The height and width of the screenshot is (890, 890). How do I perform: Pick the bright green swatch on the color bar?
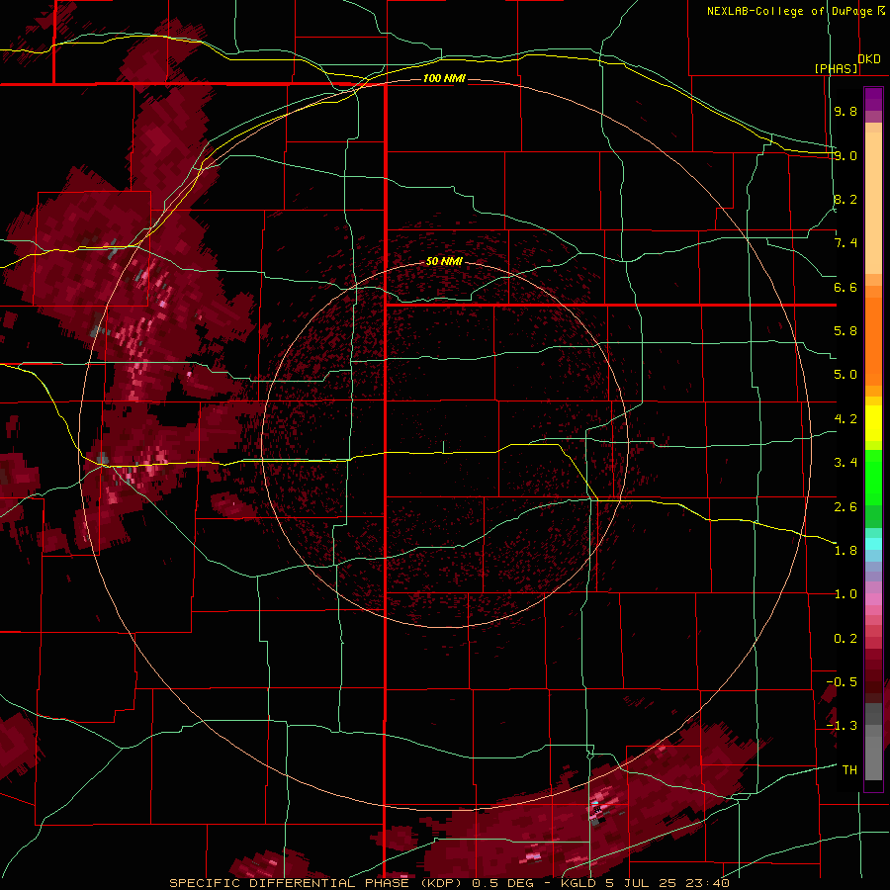tap(873, 483)
